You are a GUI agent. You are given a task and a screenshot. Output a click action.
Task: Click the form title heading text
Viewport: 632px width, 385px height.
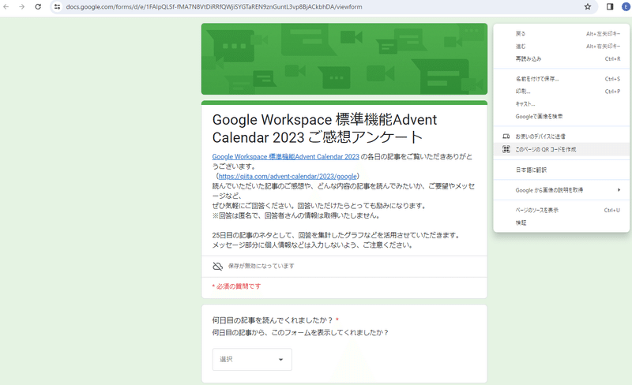coord(325,129)
